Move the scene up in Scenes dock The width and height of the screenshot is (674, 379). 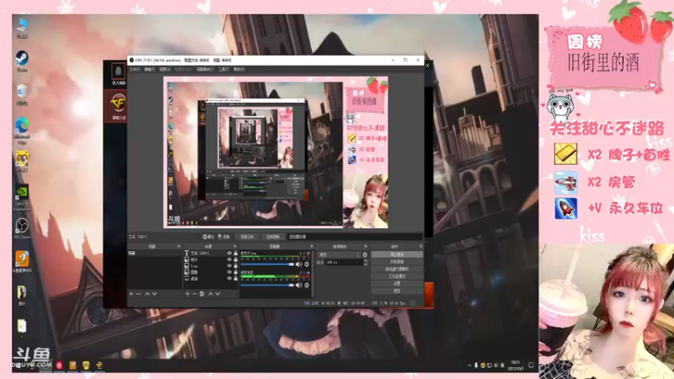click(x=147, y=294)
